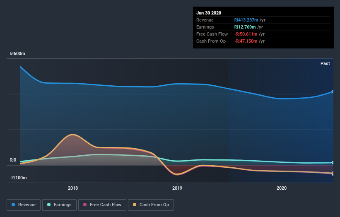Click the Cash From Op endpoint marker
The width and height of the screenshot is (340, 217).
click(x=333, y=174)
